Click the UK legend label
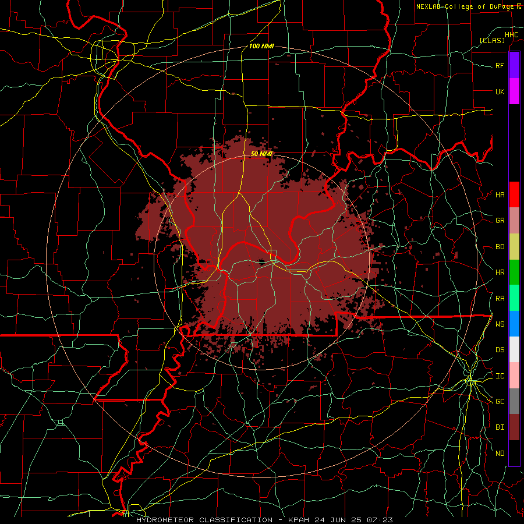This screenshot has width=524, height=524. tap(500, 91)
